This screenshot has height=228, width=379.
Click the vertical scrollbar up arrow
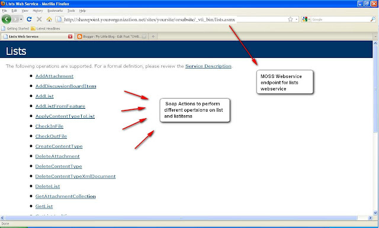coord(375,43)
